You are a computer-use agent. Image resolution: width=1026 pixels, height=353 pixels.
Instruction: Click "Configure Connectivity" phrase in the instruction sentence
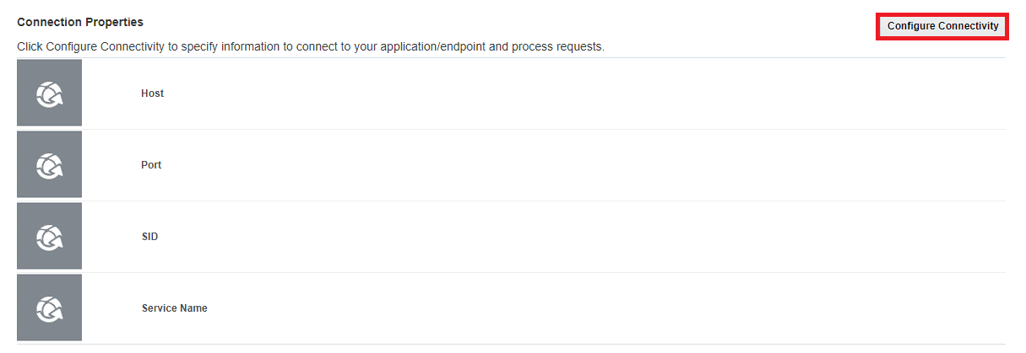(x=105, y=47)
